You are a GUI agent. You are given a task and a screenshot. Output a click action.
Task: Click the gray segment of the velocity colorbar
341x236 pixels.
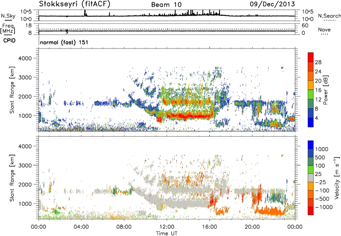point(311,178)
